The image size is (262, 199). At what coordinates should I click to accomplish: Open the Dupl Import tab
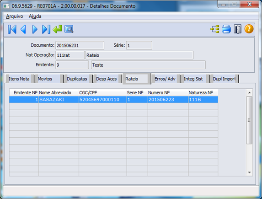click(224, 79)
